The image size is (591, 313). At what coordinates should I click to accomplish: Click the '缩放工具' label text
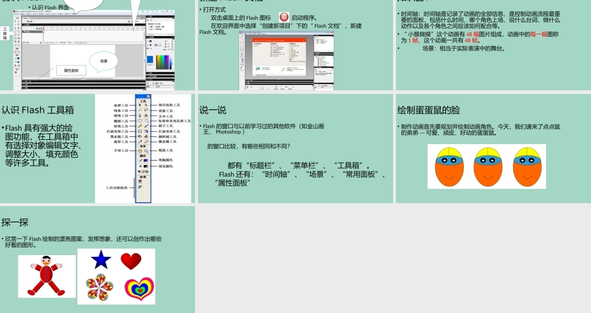click(165, 151)
